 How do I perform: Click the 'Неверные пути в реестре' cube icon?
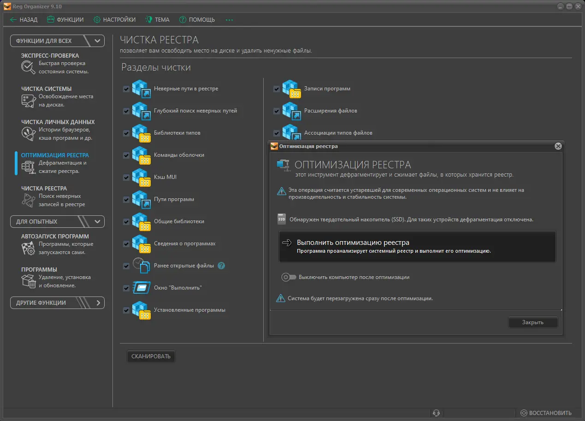coord(142,89)
